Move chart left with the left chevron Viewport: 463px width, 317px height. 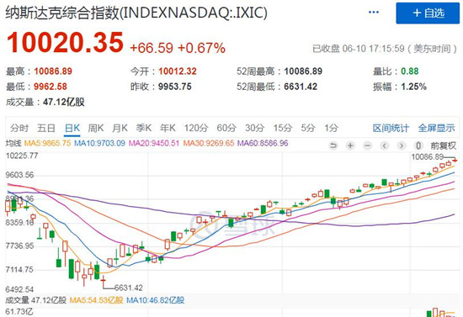(385, 145)
